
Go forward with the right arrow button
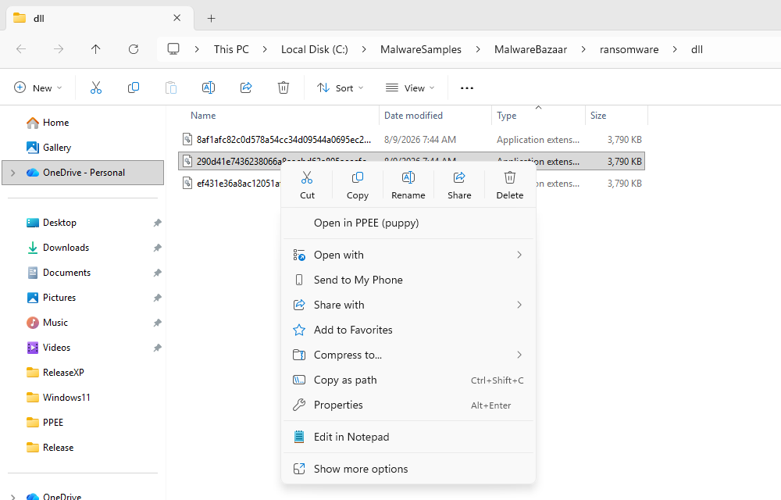pos(59,48)
